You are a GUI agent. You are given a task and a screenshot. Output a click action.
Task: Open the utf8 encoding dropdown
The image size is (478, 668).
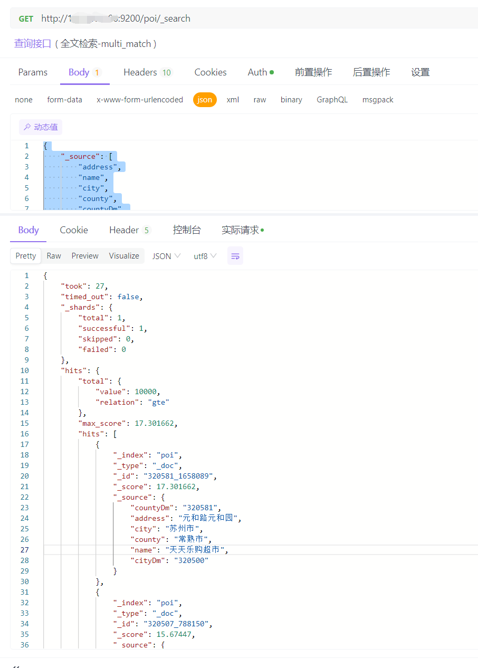(x=205, y=256)
